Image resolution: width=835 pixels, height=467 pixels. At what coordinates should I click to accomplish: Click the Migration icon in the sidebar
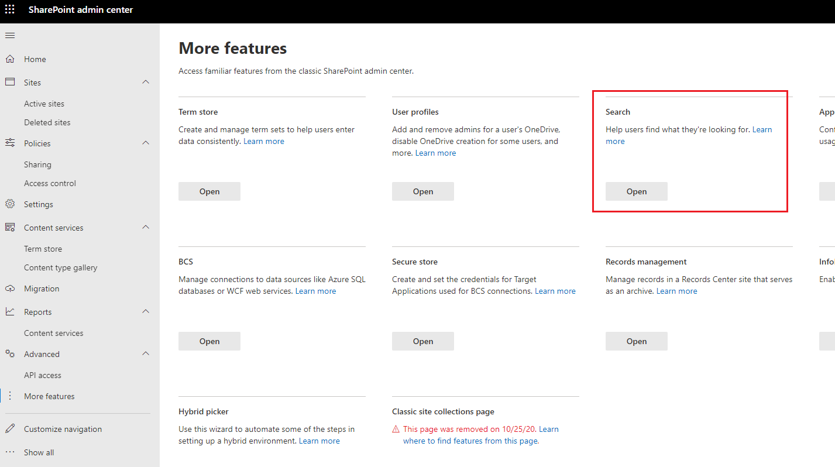click(x=9, y=288)
